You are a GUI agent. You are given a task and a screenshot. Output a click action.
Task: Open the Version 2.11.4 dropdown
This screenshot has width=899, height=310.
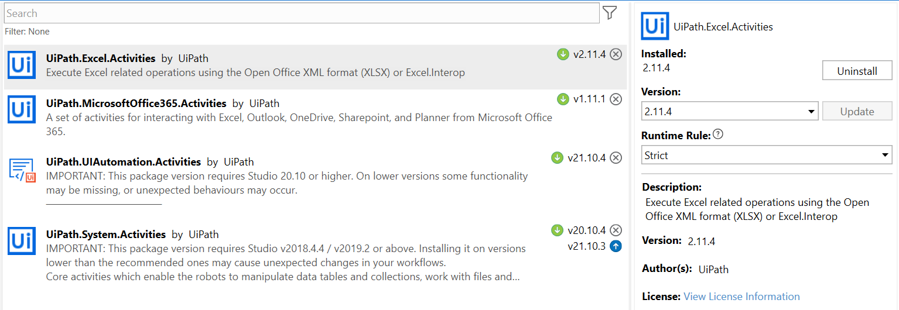pos(730,111)
